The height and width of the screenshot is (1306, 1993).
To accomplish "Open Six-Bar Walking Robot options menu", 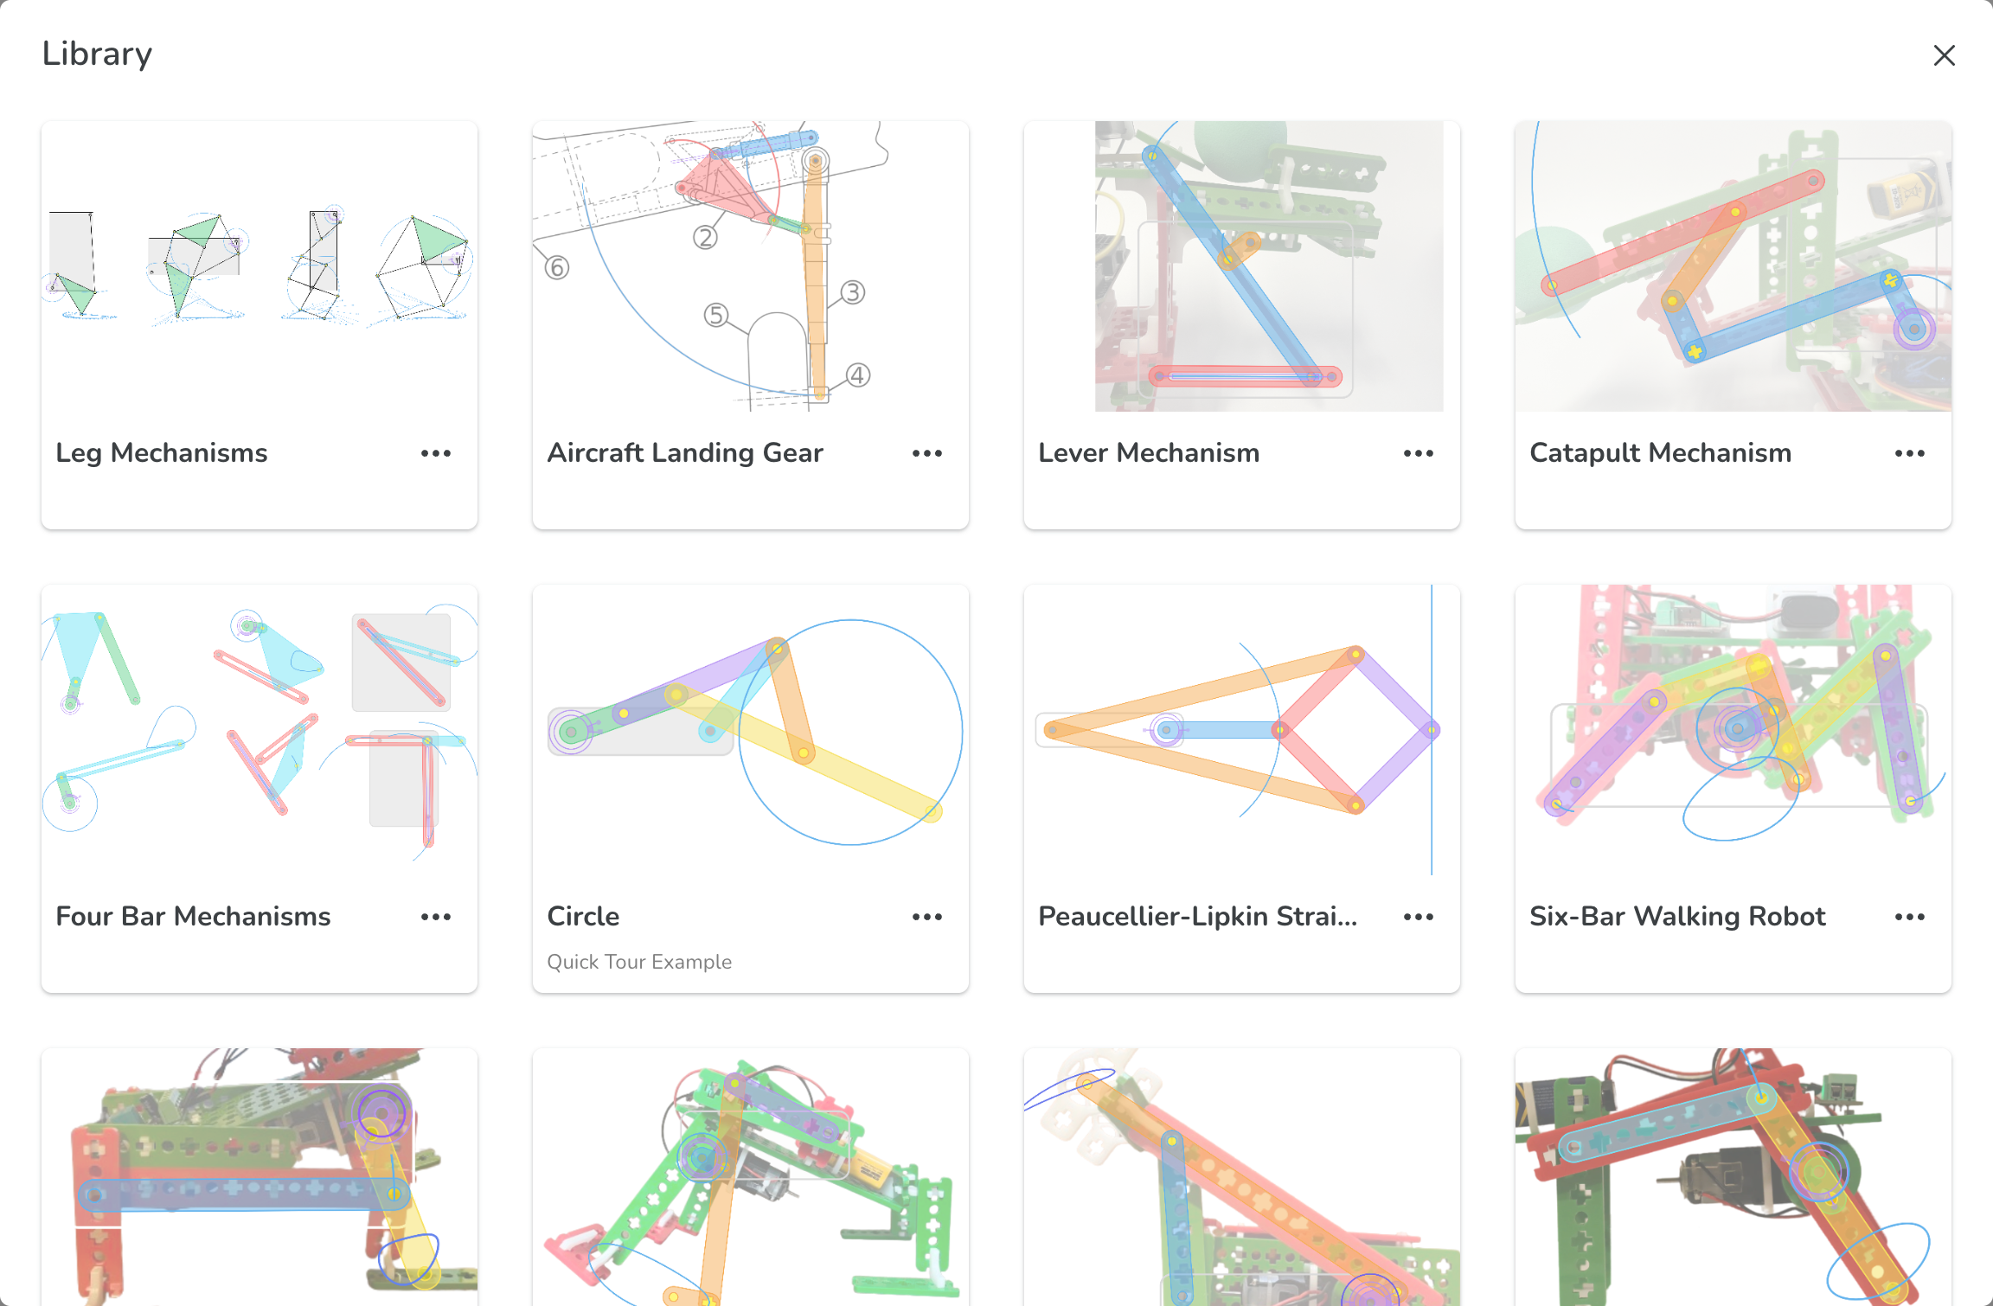I will [1909, 917].
